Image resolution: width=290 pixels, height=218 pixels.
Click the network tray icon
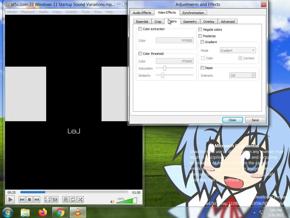coord(261,212)
